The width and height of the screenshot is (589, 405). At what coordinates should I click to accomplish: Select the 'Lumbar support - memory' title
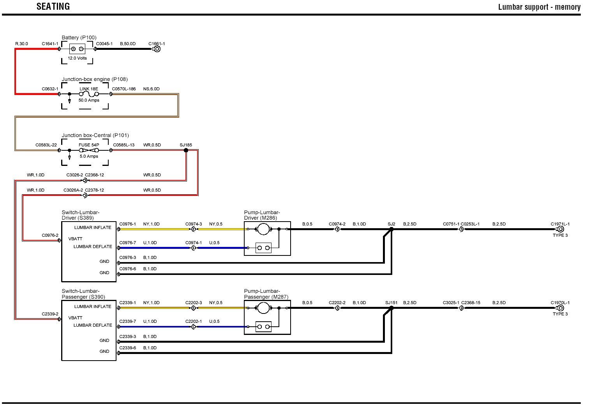(x=539, y=7)
